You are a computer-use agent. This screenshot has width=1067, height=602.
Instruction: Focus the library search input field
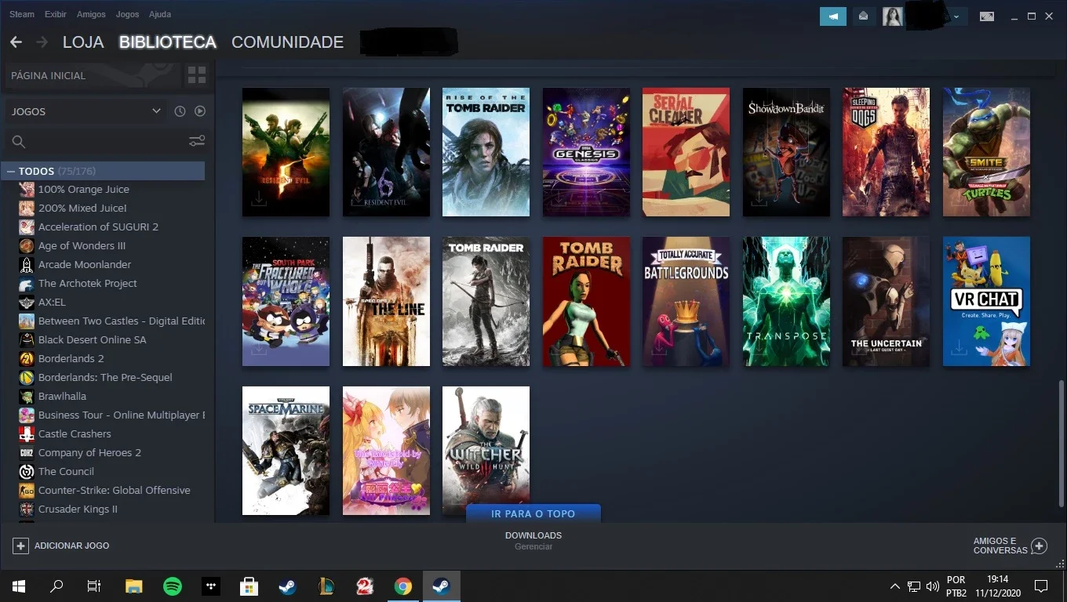tap(107, 142)
